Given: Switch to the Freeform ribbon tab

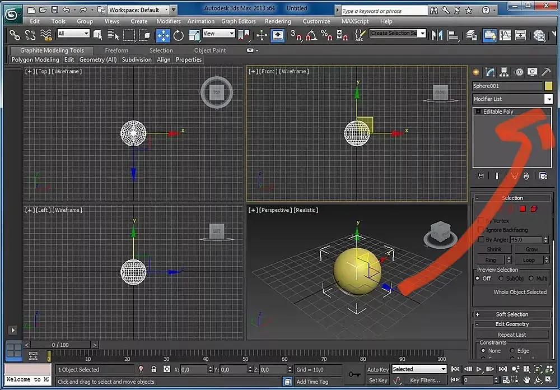Looking at the screenshot, I should tap(116, 50).
